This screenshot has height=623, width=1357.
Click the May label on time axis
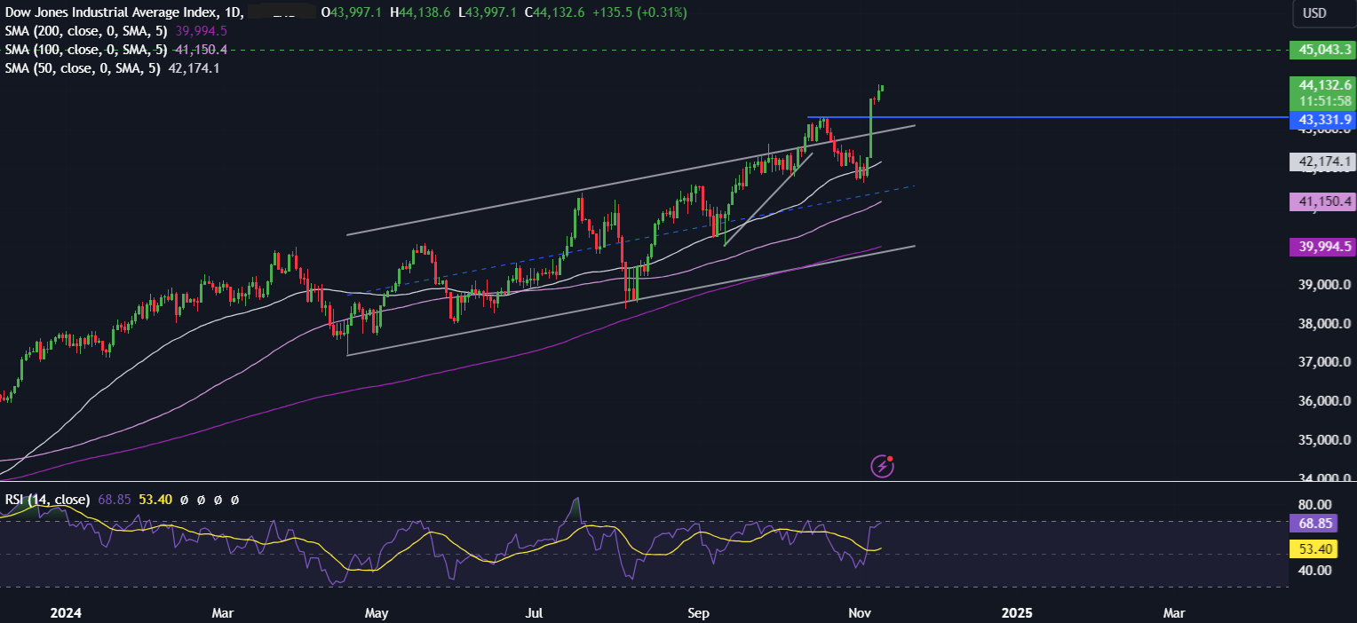(x=377, y=613)
